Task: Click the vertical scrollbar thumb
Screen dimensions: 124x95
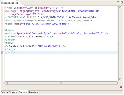Action: pyautogui.click(x=120, y=43)
